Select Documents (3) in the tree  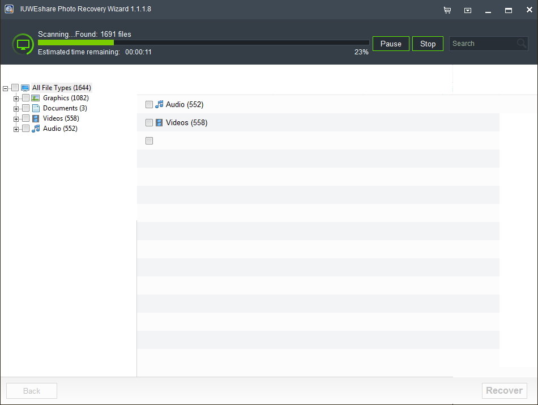point(65,108)
